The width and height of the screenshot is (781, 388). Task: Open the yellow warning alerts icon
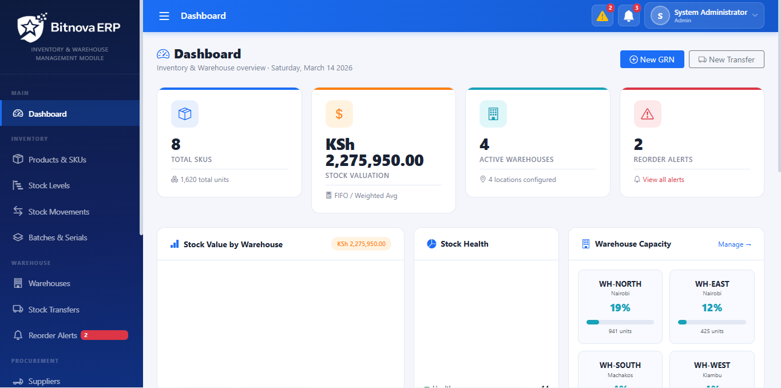point(602,15)
